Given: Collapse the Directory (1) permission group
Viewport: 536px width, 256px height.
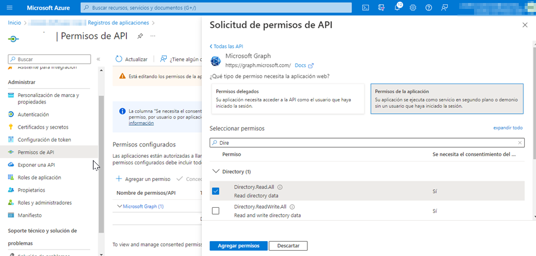Looking at the screenshot, I should point(216,171).
